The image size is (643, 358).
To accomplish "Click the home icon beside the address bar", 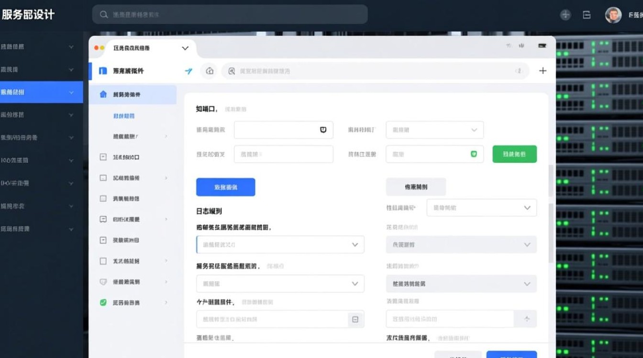I will click(209, 71).
